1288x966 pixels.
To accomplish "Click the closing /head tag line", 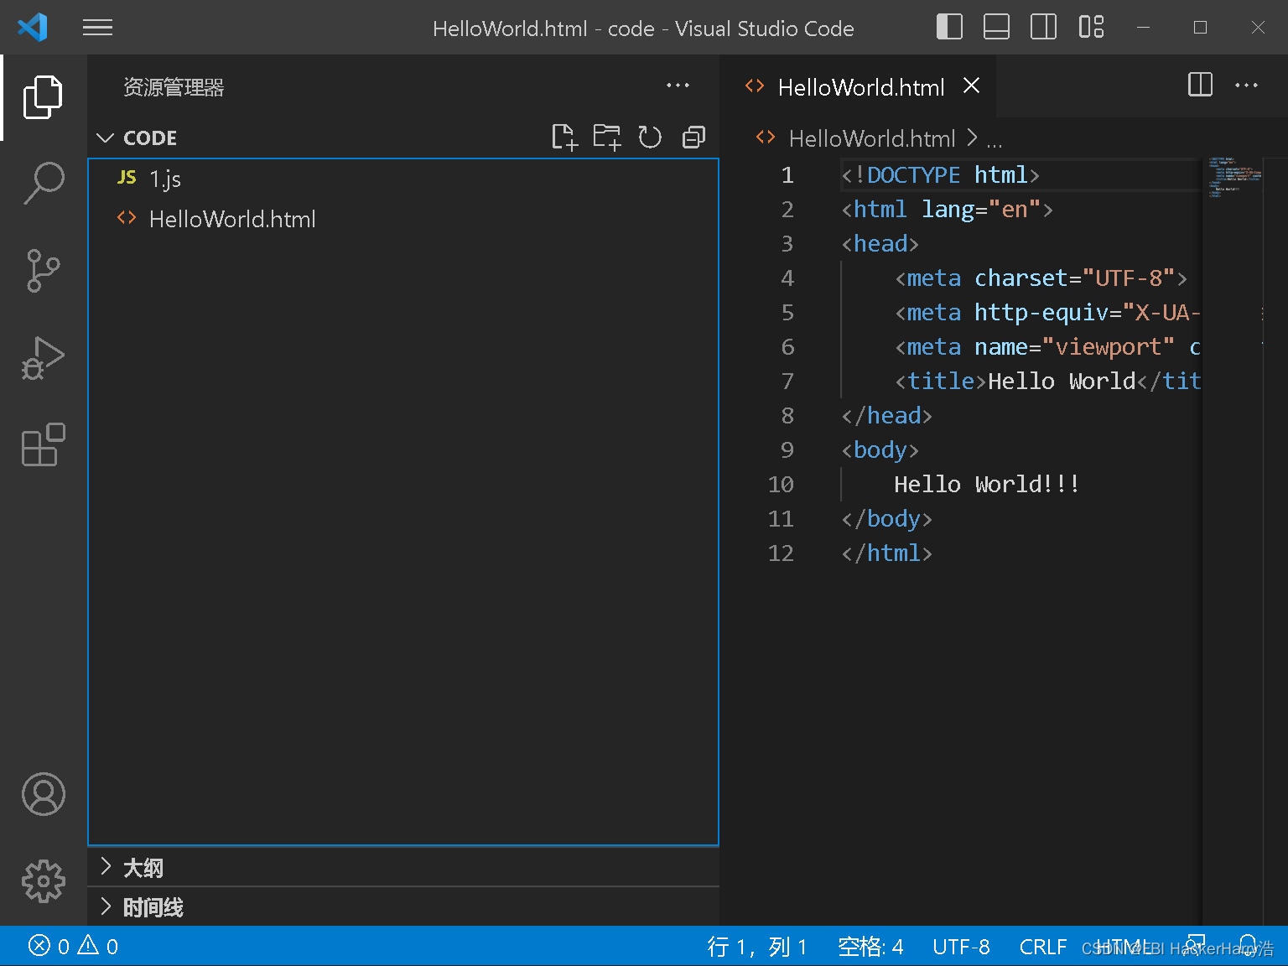I will point(886,415).
